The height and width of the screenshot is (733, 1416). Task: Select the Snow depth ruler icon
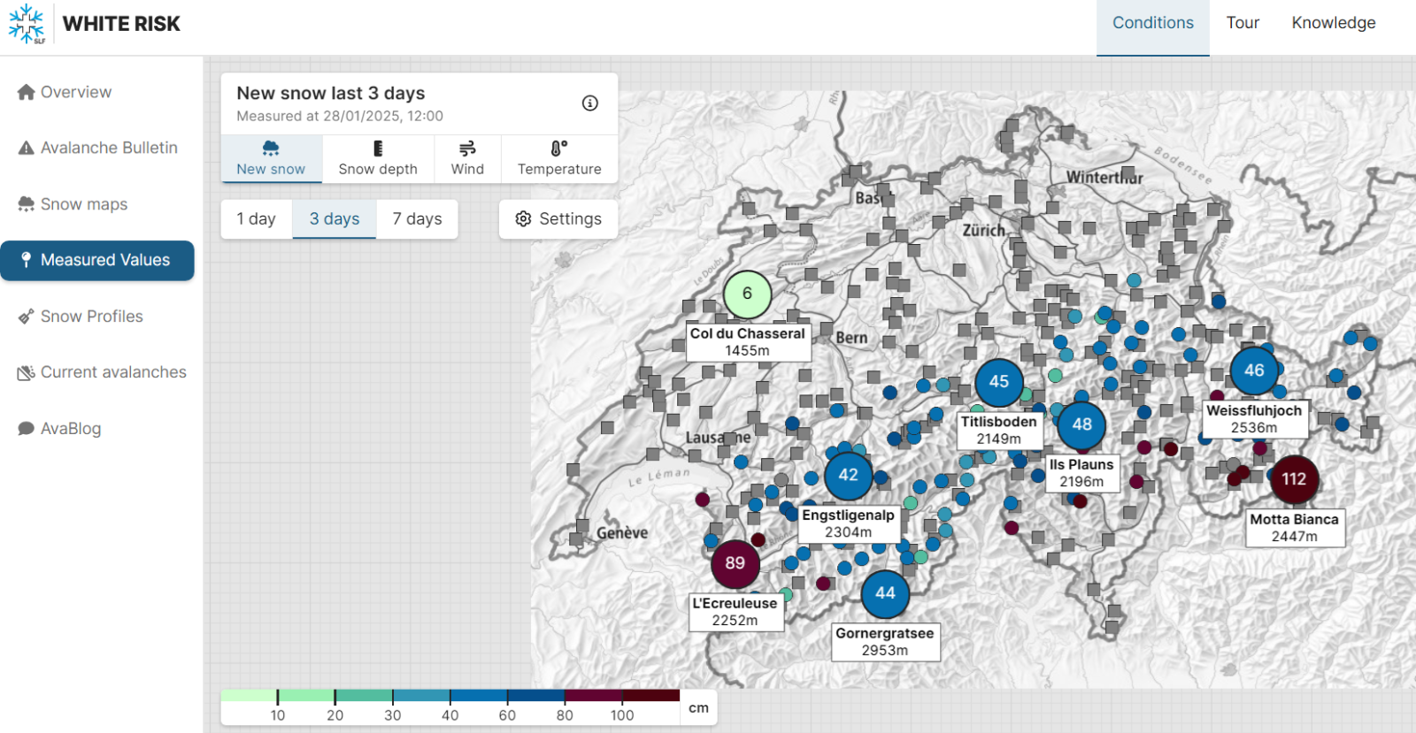(378, 148)
